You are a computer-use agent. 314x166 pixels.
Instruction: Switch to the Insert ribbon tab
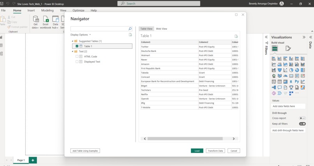[31, 11]
